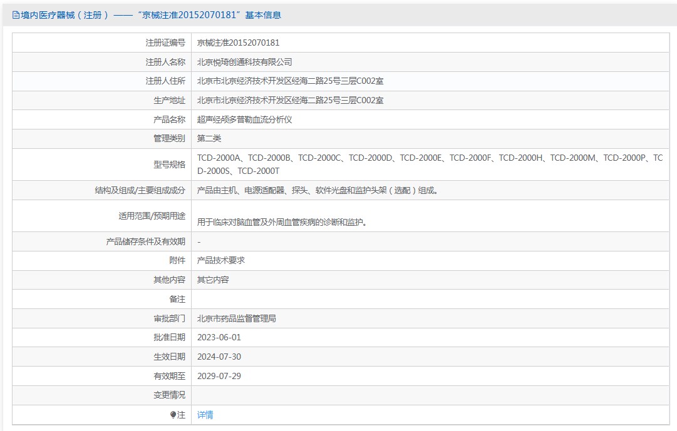Select approval date 2023-06-01
677x431 pixels.
219,337
